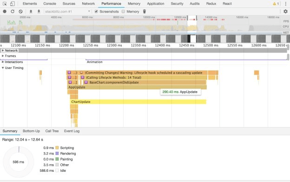Screen dimensions: 290x182
Task: Uncheck the Screenshots checkbox
Action: (x=96, y=12)
